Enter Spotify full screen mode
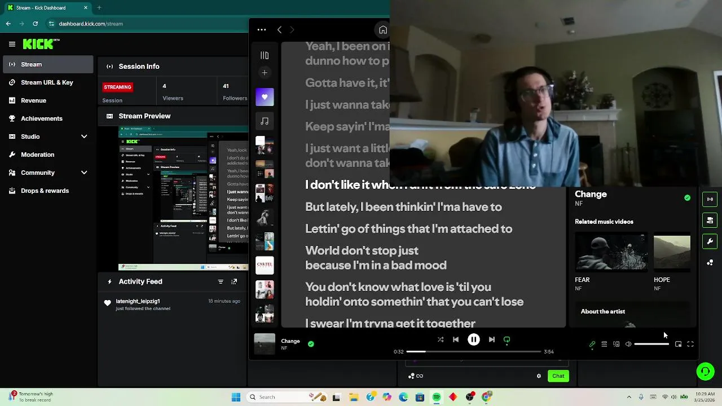The height and width of the screenshot is (406, 722). coord(690,344)
